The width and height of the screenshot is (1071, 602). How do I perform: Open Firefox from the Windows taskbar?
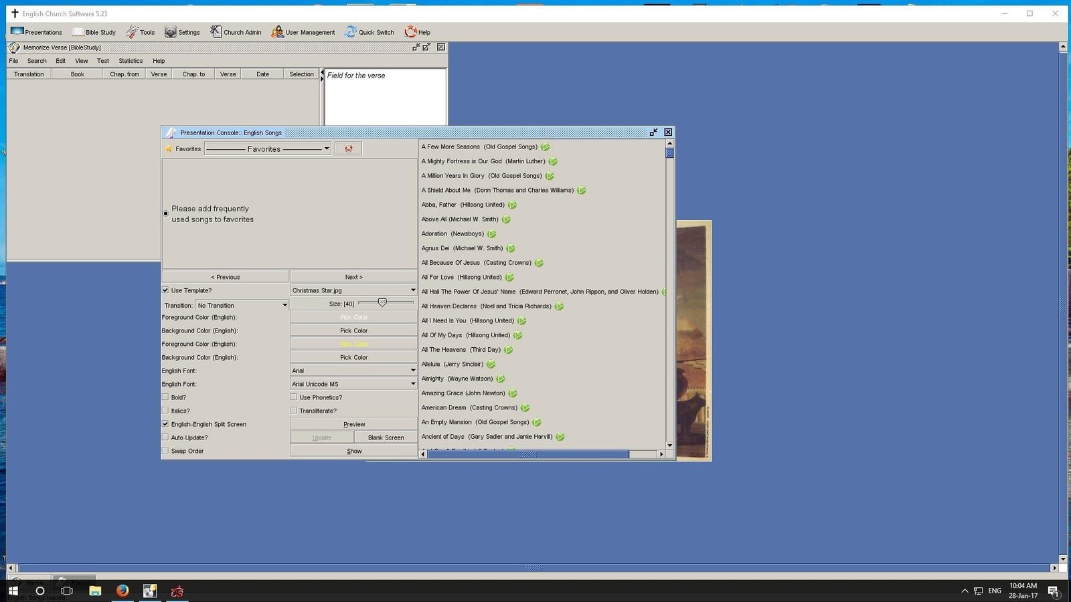[x=122, y=591]
